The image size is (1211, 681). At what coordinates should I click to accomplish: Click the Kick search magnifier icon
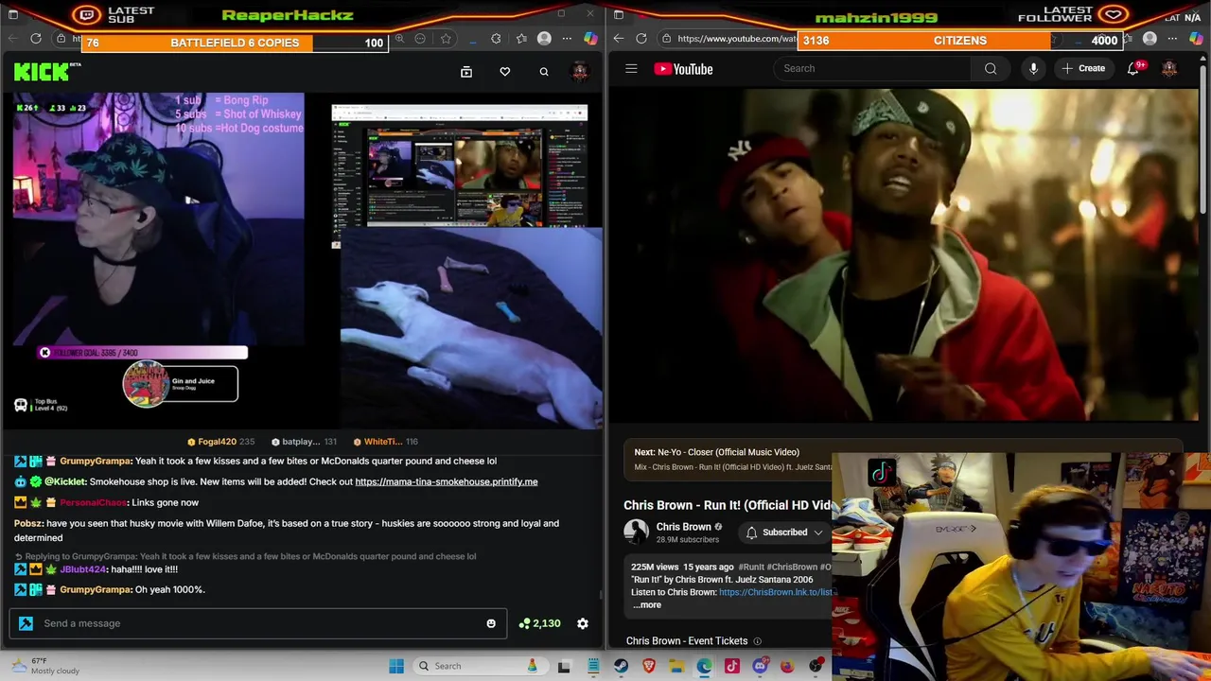coord(544,72)
